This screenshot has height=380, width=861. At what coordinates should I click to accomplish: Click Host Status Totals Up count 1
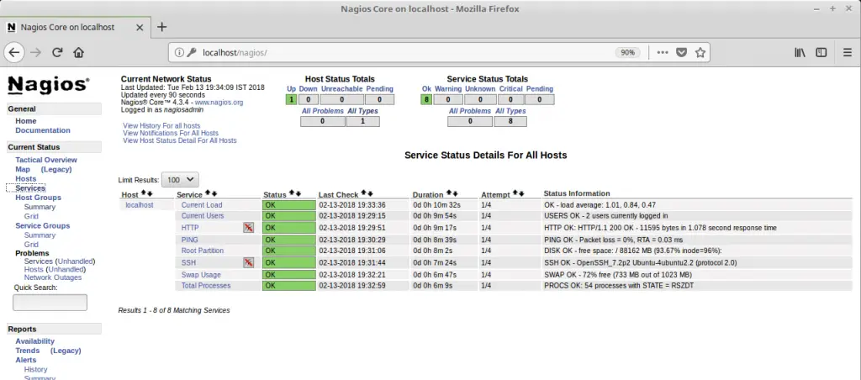[x=291, y=99]
